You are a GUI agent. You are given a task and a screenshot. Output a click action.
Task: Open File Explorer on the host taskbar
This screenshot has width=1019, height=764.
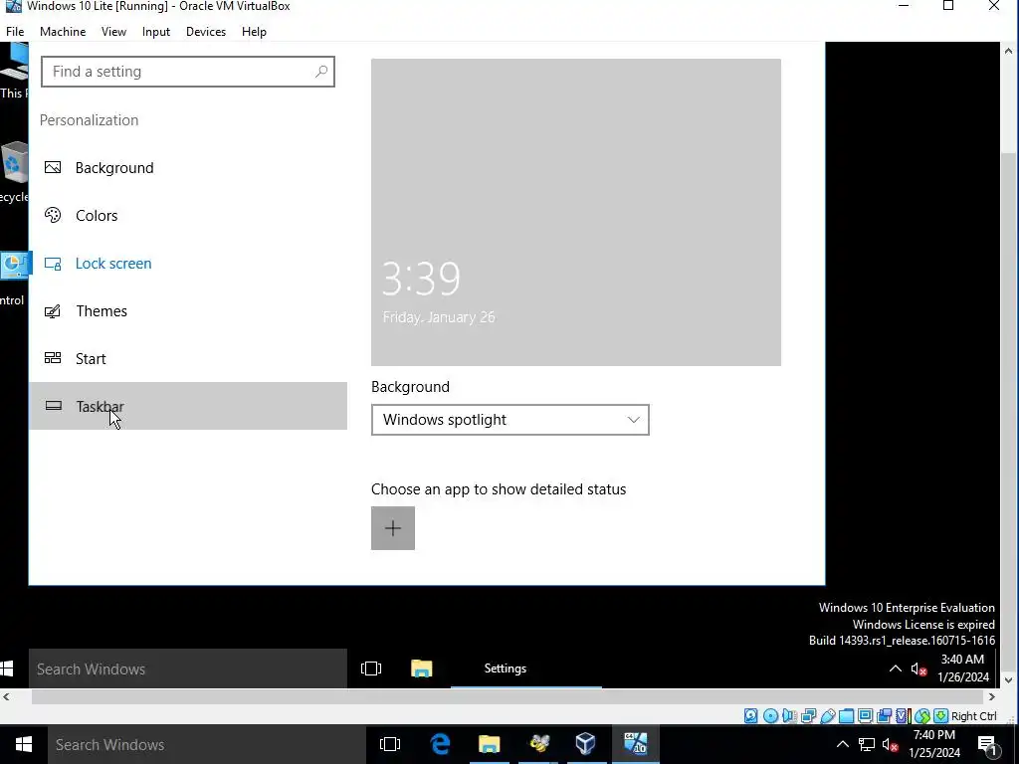coord(489,744)
